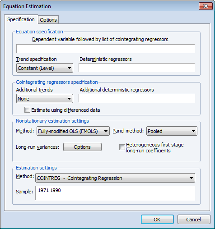Close the Equation Estimation dialog
The height and width of the screenshot is (229, 215).
[206, 6]
